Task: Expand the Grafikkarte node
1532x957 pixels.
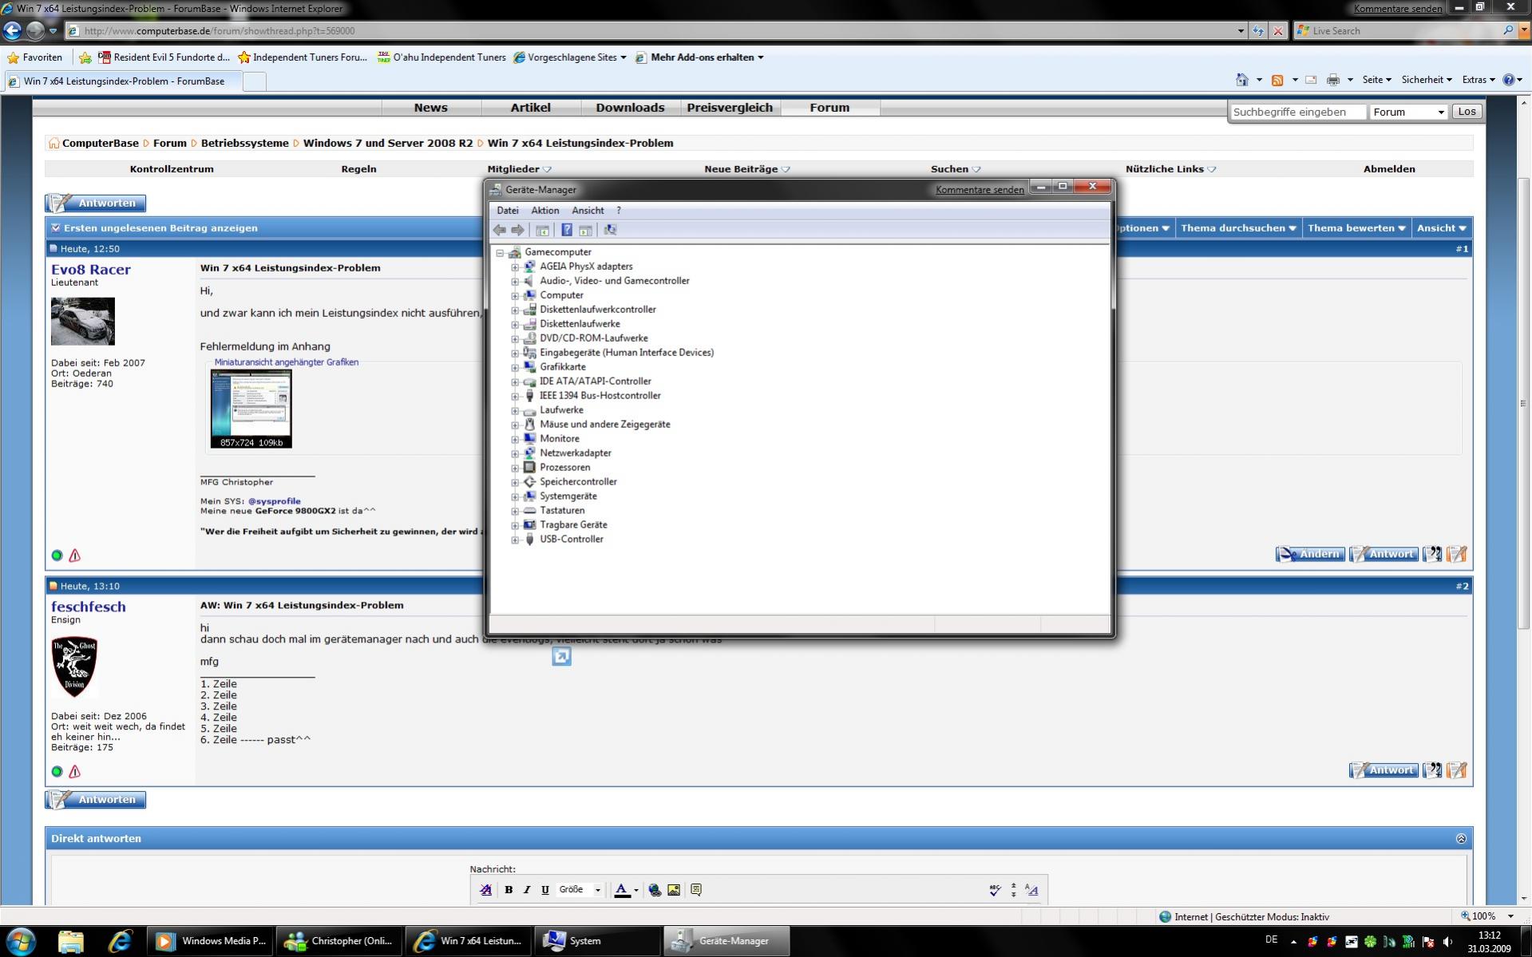Action: (x=515, y=367)
